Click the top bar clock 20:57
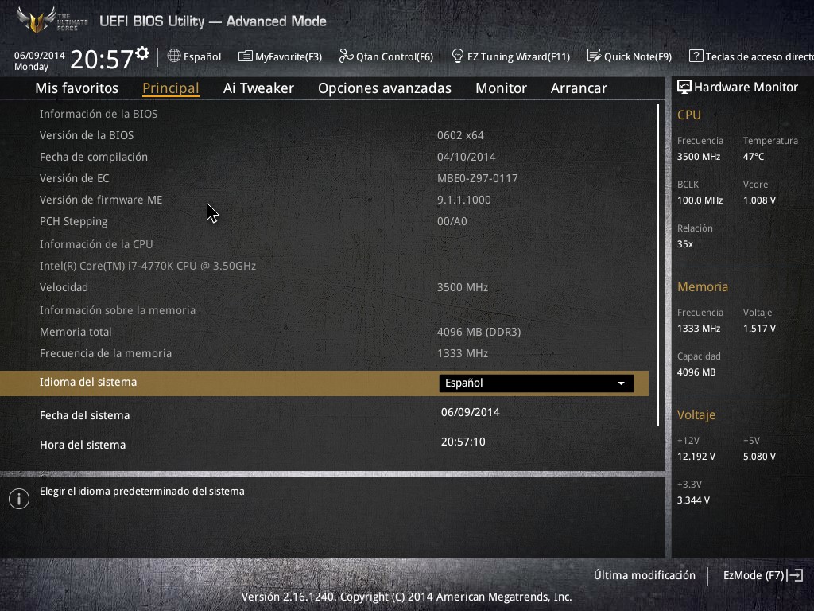Image resolution: width=814 pixels, height=611 pixels. [x=102, y=59]
